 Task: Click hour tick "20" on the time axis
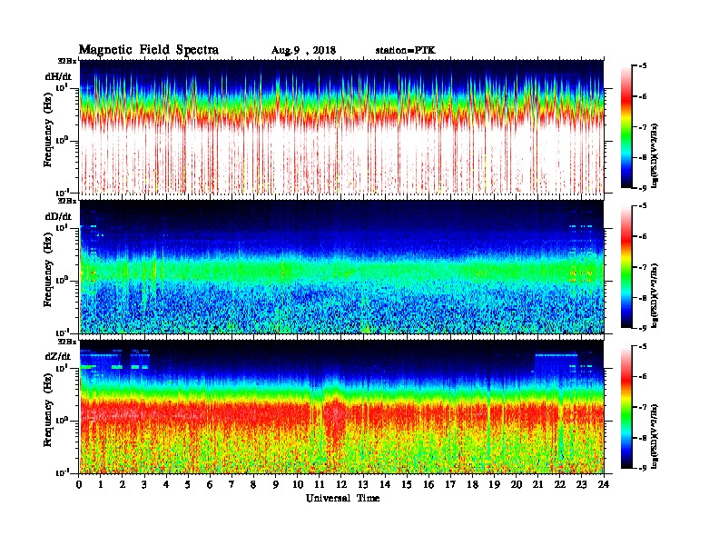[x=517, y=485]
